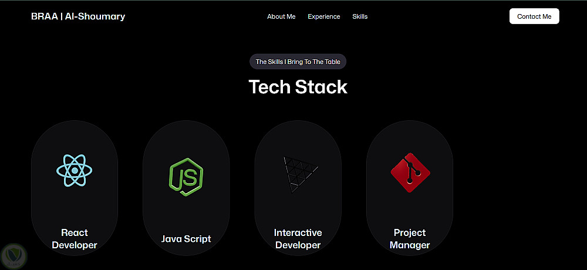Open the About Me nav link
Screen dimensions: 587x270
click(x=281, y=16)
